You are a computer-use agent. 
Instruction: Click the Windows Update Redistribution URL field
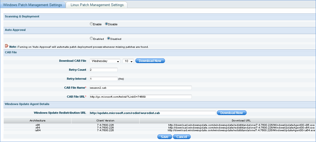(x=153, y=113)
